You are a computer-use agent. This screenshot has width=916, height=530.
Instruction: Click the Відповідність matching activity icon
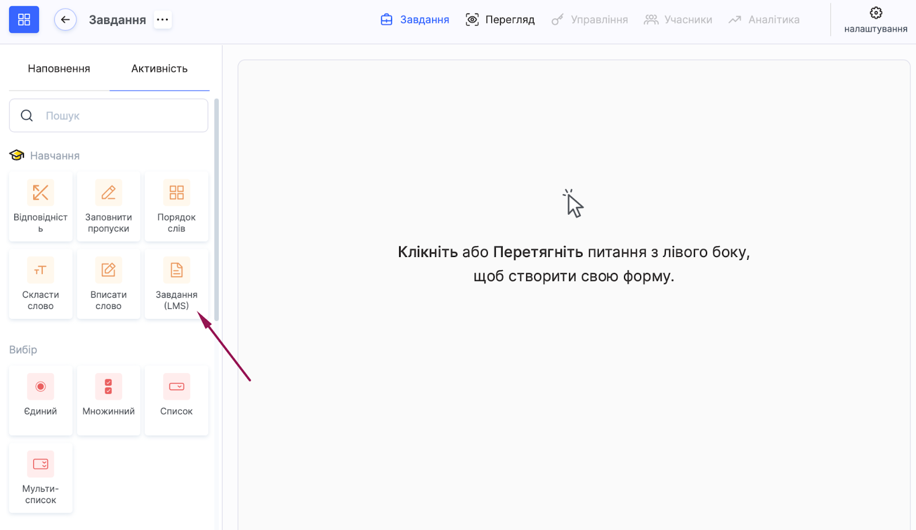coord(40,193)
